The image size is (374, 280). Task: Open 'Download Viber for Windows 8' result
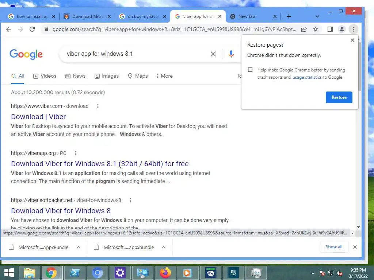[61, 211]
